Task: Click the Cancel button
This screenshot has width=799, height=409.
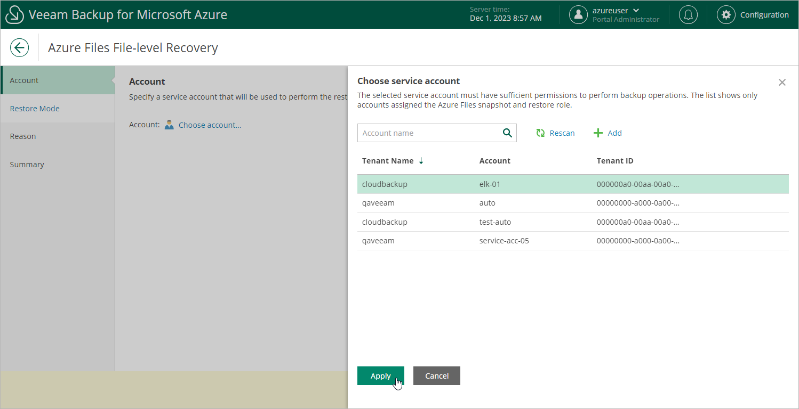Action: pos(437,375)
